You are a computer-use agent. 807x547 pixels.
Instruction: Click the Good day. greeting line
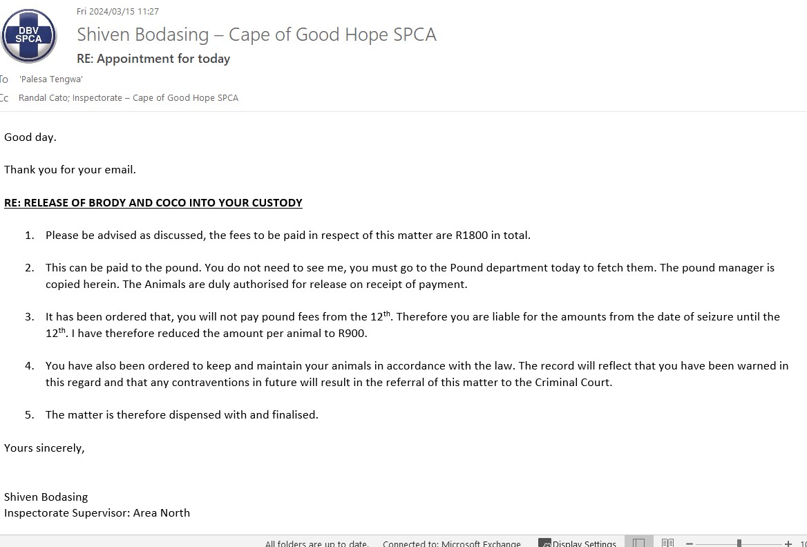30,137
